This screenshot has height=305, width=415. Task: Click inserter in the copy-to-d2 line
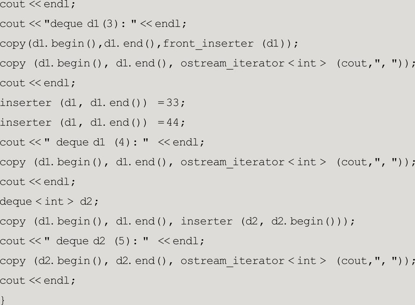click(x=206, y=221)
